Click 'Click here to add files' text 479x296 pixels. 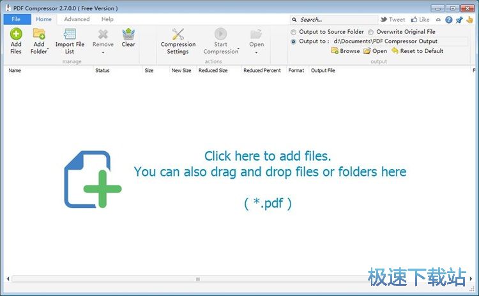click(268, 156)
